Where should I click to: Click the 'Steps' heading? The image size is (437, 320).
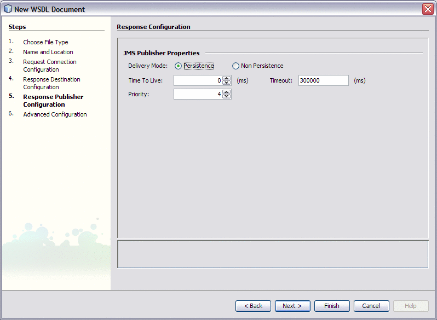18,27
